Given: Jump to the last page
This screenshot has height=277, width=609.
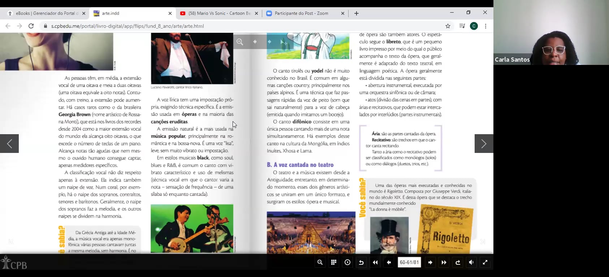Looking at the screenshot, I should click(x=444, y=262).
